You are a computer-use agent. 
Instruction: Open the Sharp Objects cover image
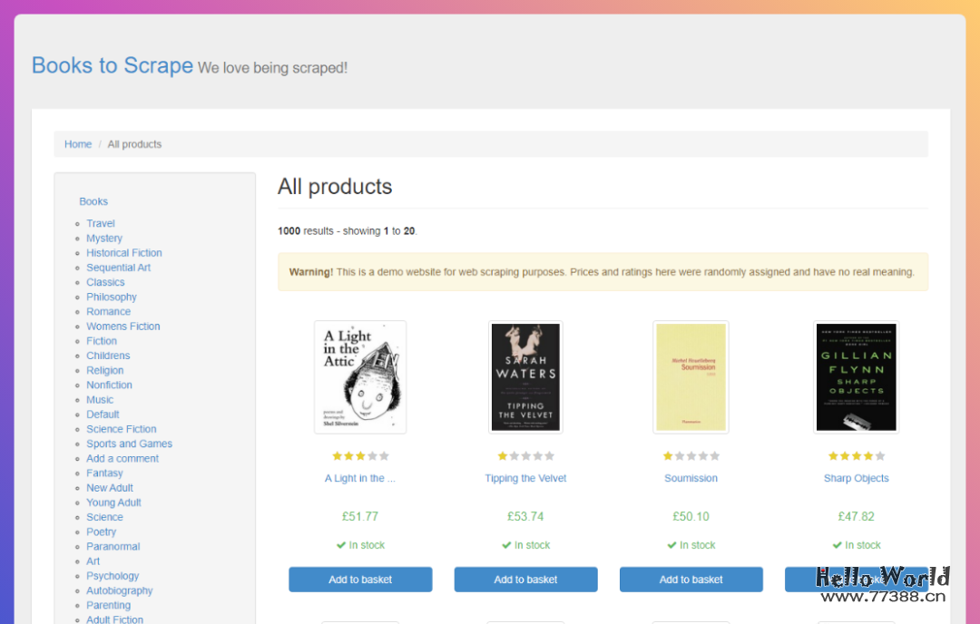point(856,376)
